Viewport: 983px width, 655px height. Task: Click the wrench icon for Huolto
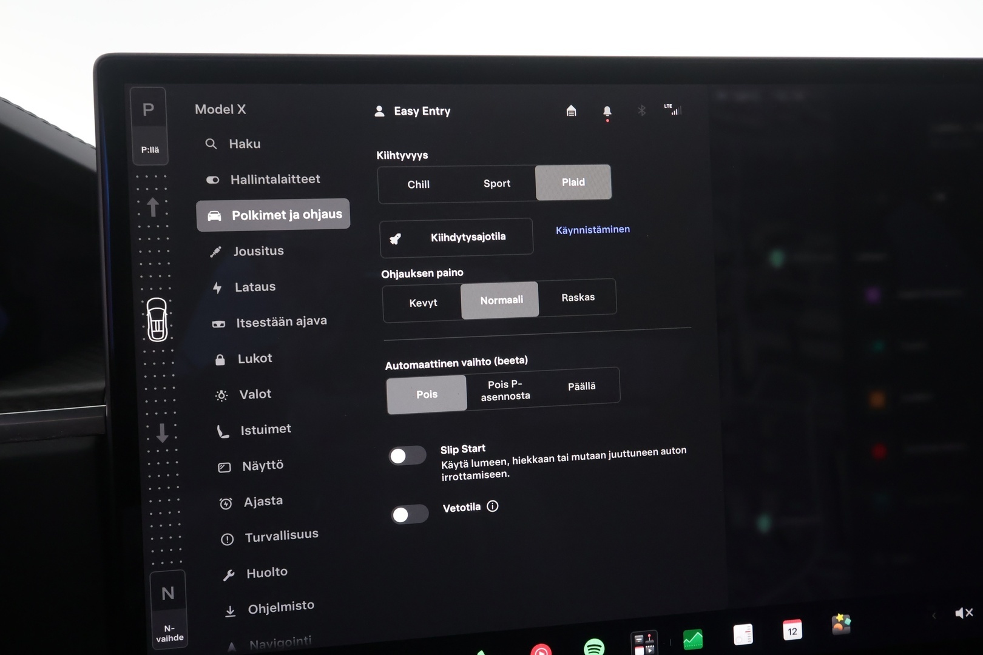(229, 575)
